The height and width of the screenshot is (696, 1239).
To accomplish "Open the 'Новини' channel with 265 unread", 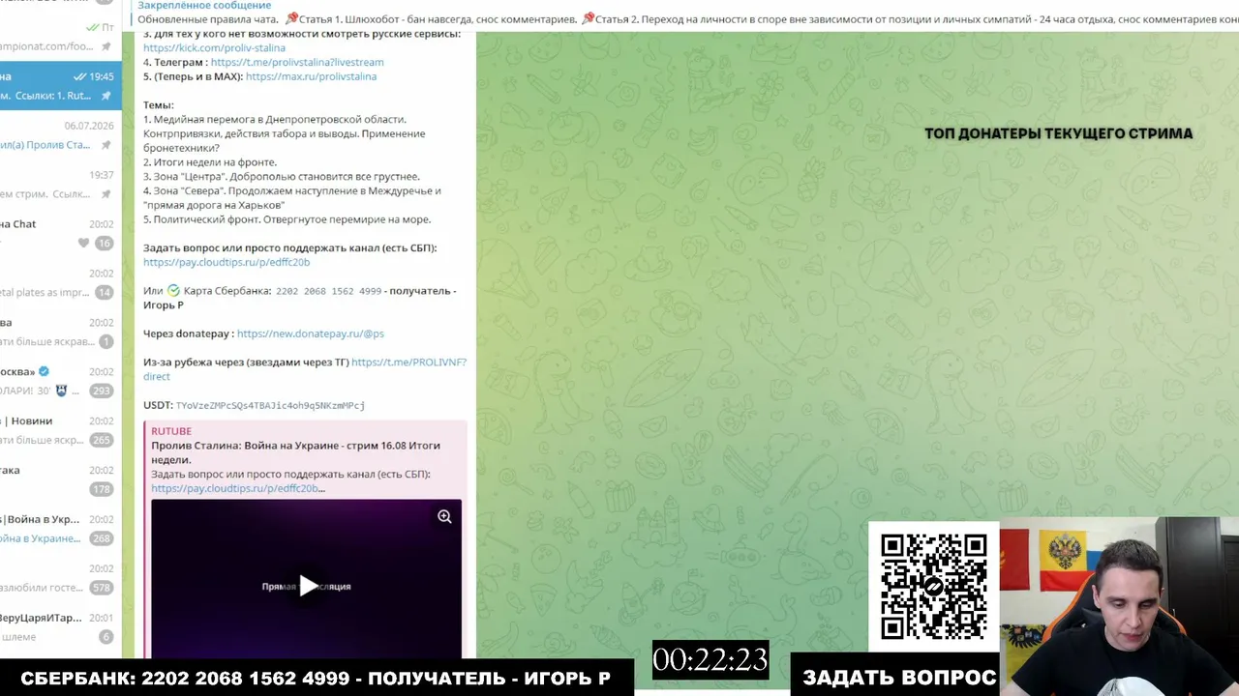I will [x=60, y=430].
